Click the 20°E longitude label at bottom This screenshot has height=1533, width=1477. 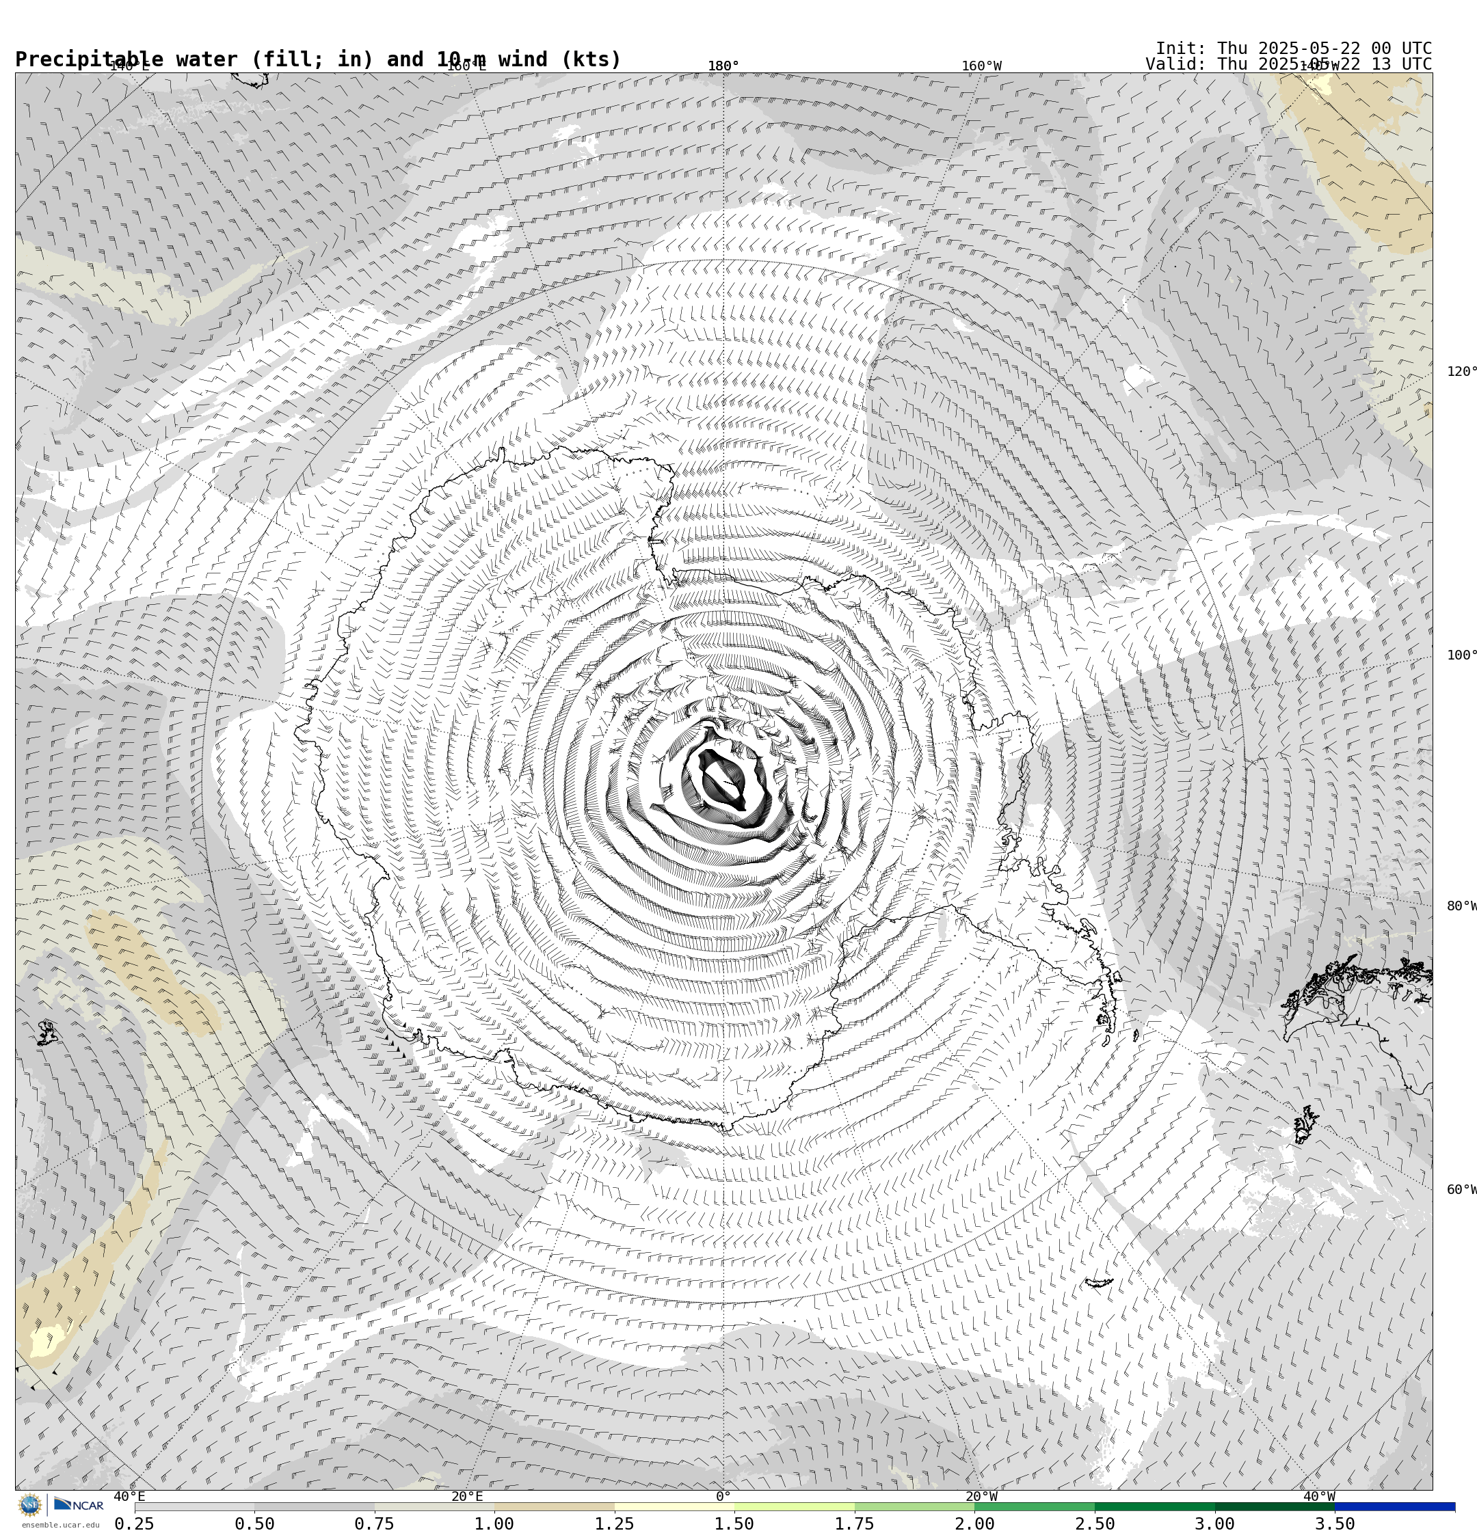coord(466,1496)
